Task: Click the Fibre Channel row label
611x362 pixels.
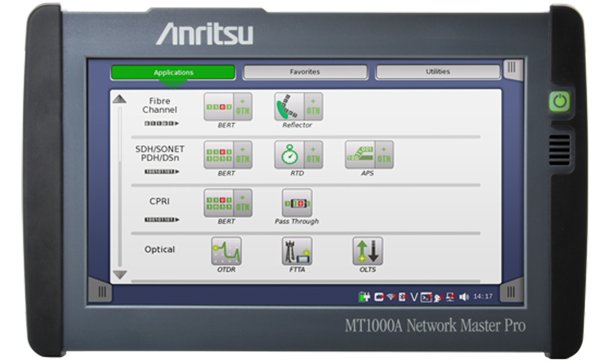Action: click(159, 105)
